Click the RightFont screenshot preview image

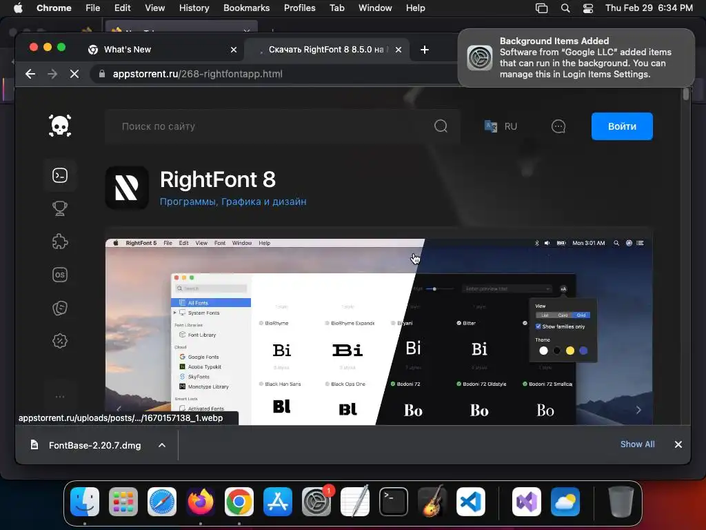click(379, 331)
